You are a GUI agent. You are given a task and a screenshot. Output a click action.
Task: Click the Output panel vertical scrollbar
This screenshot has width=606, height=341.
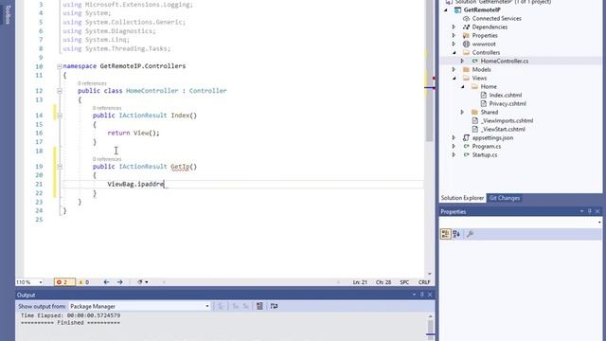pyautogui.click(x=430, y=327)
